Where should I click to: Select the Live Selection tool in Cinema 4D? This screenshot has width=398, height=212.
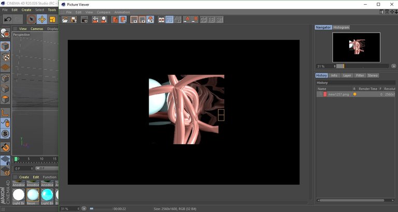(32, 19)
